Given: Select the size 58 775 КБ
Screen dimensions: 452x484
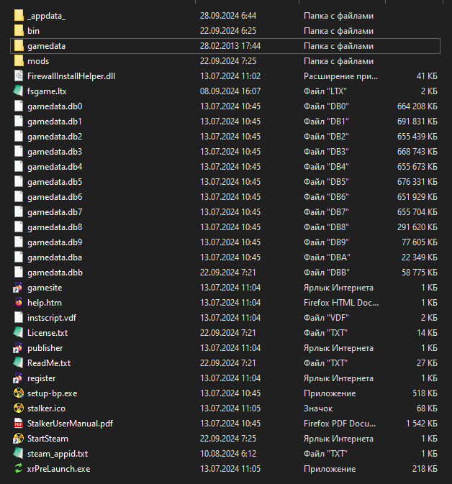Looking at the screenshot, I should (x=419, y=273).
